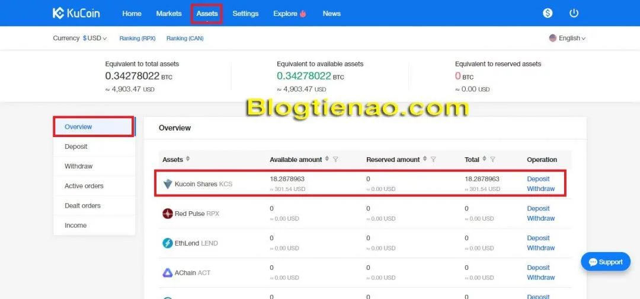640x299 pixels.
Task: Sort by Available amount arrows
Action: coord(327,159)
